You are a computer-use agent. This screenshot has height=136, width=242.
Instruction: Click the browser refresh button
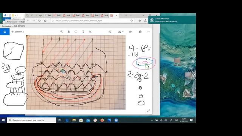pos(39,20)
